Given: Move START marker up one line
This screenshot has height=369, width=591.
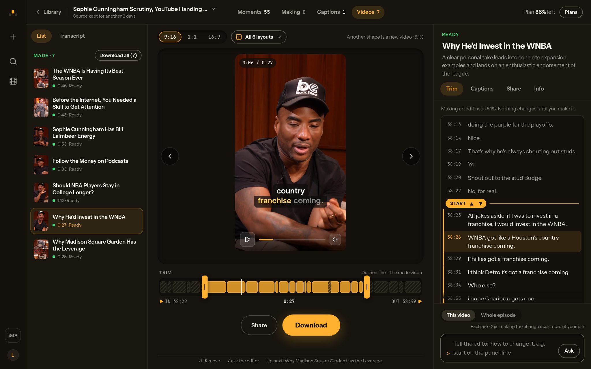Looking at the screenshot, I should tap(472, 204).
